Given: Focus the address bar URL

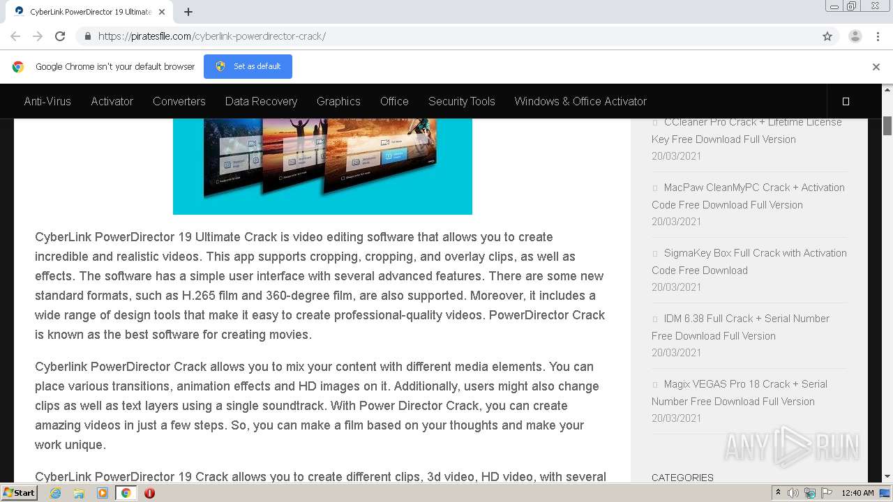Looking at the screenshot, I should [211, 36].
